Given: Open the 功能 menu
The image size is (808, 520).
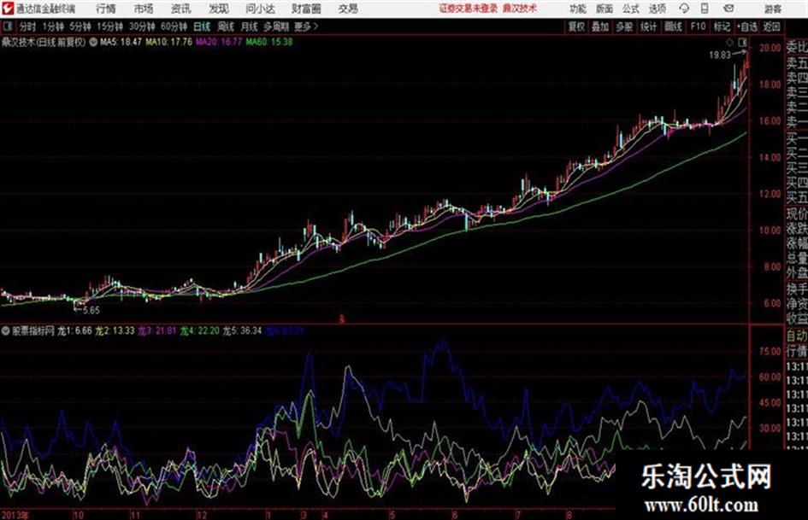Looking at the screenshot, I should pyautogui.click(x=578, y=9).
